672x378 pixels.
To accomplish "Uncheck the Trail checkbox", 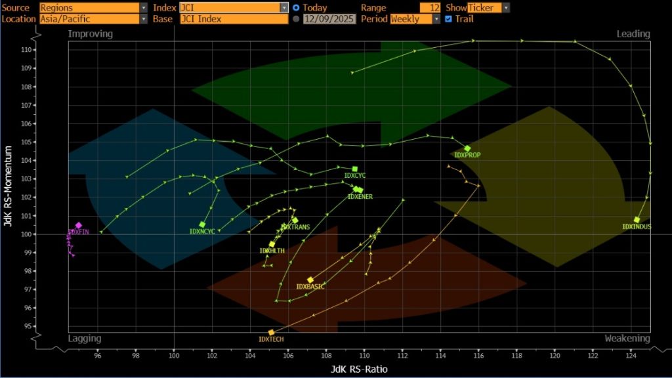I will click(448, 19).
